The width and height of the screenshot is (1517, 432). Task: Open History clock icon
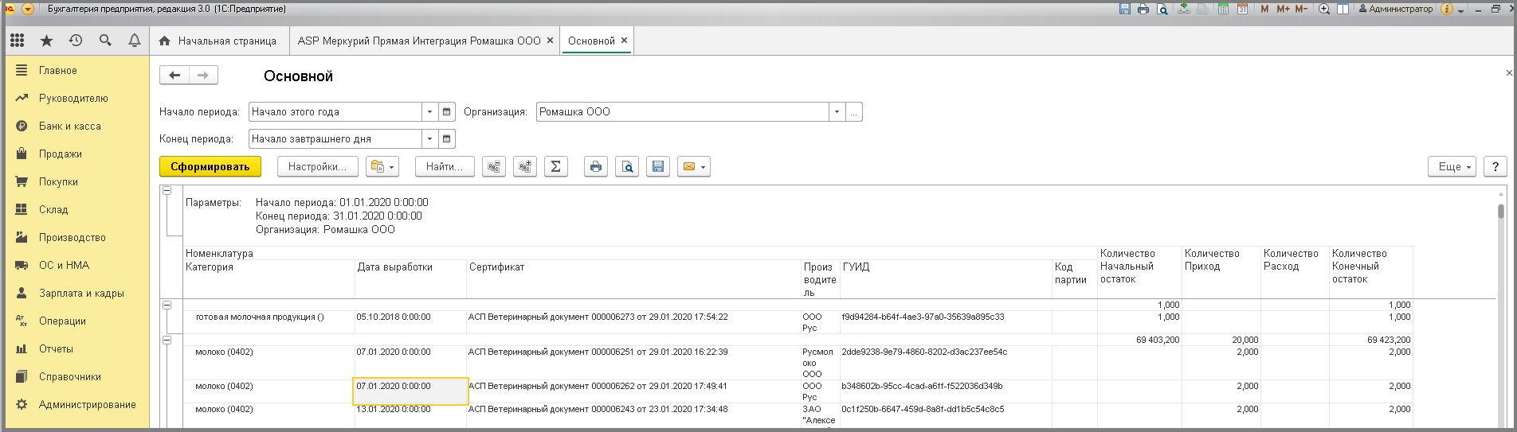click(76, 40)
